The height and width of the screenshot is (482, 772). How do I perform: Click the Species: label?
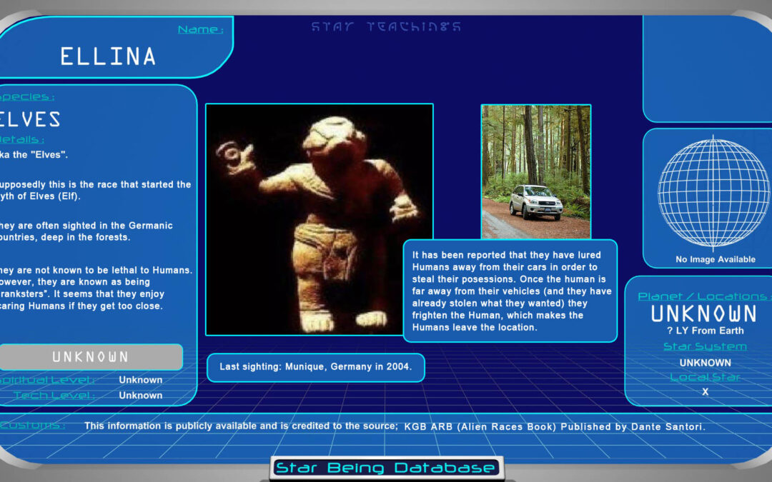coord(27,97)
